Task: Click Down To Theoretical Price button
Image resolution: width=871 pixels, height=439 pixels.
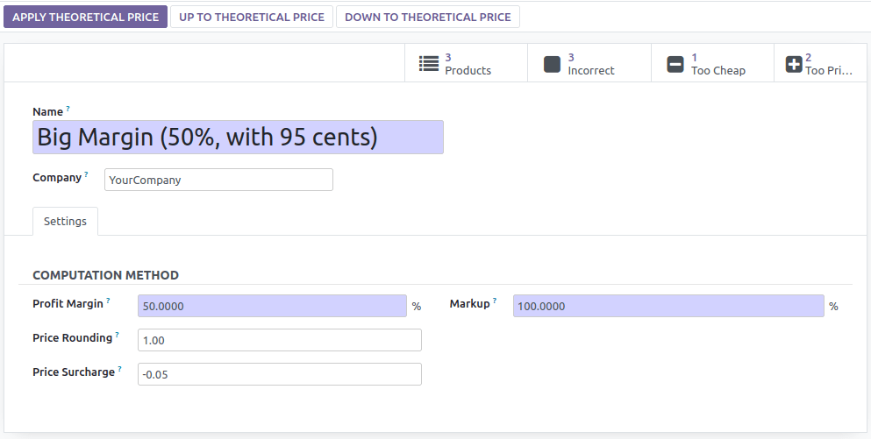Action: 428,17
